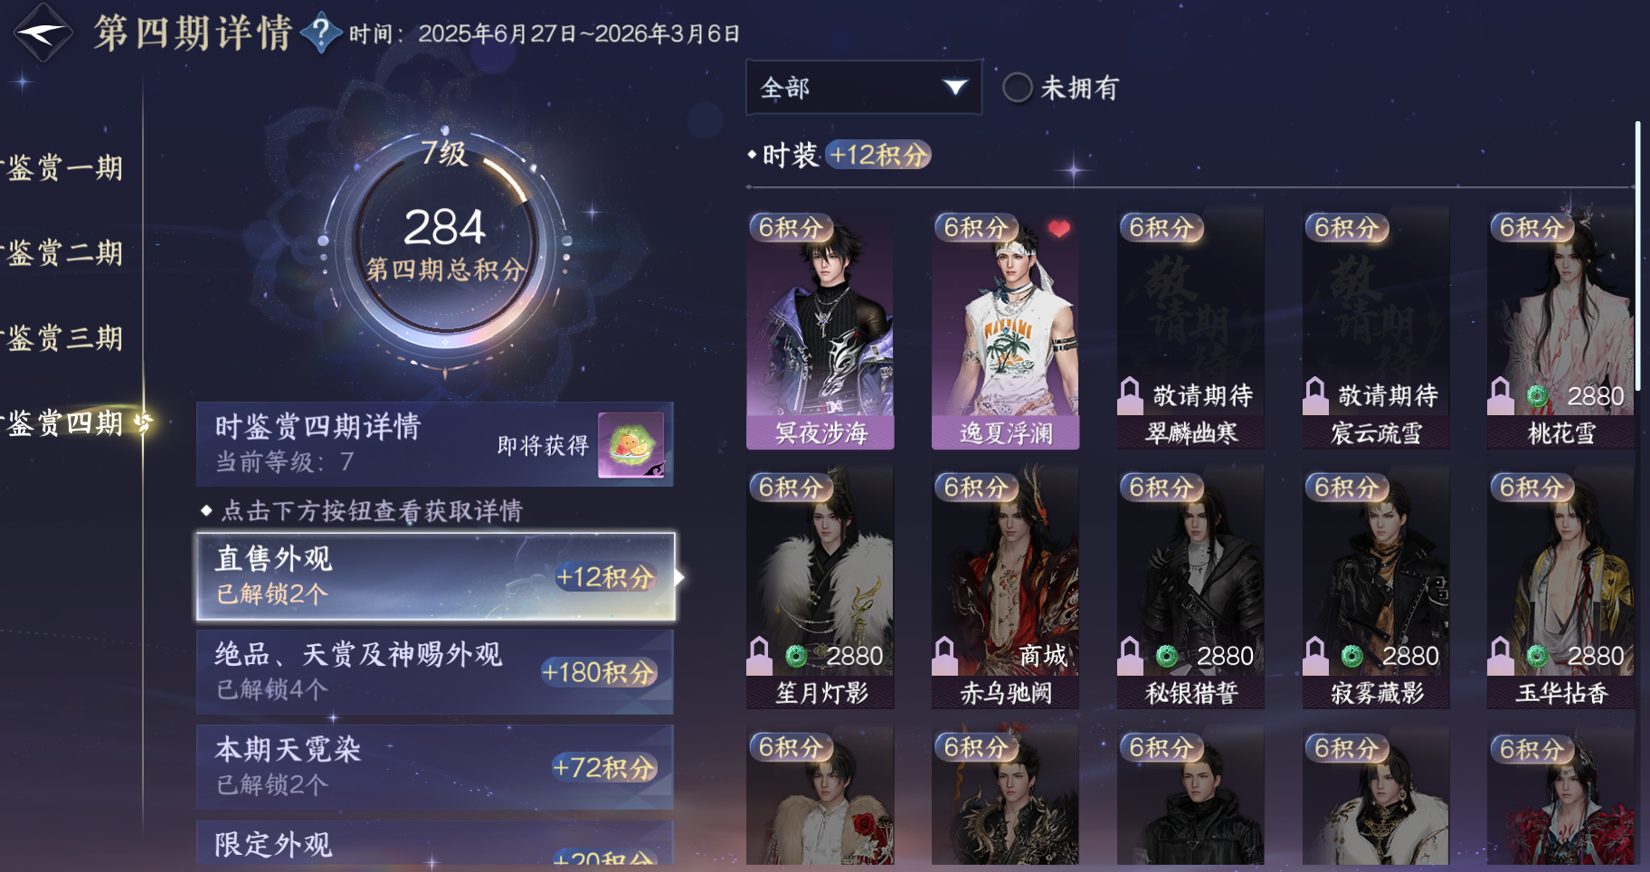Open the question mark help icon

(x=320, y=33)
